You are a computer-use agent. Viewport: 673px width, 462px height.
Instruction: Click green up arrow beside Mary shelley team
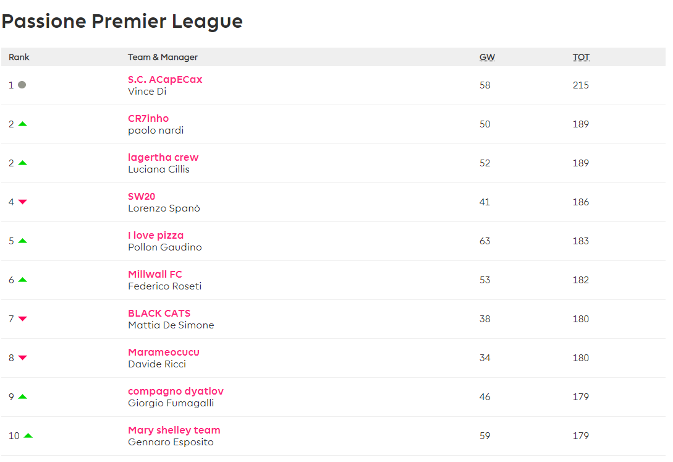click(28, 436)
